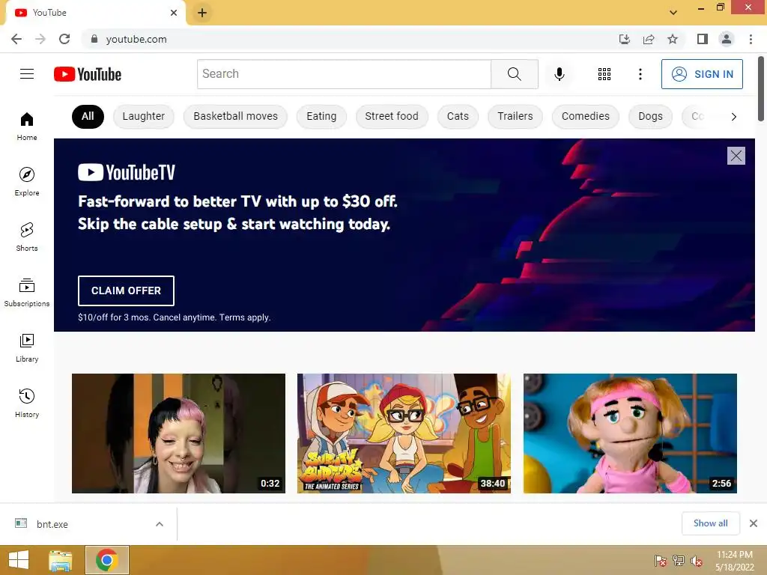This screenshot has width=767, height=575.
Task: Select the All category chip
Action: pyautogui.click(x=88, y=116)
